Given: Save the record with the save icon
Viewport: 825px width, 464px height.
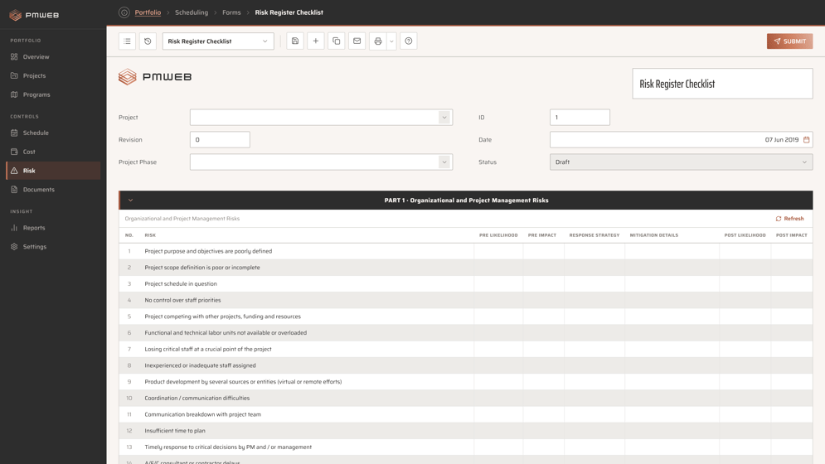Looking at the screenshot, I should 295,41.
